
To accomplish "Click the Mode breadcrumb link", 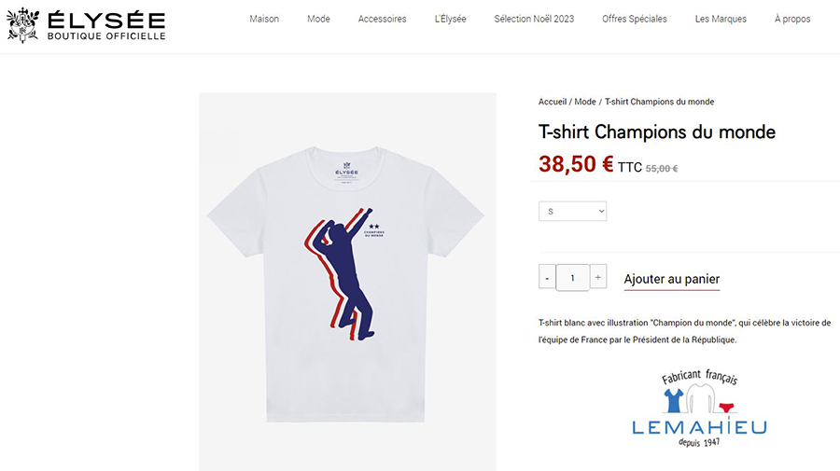I will [x=585, y=102].
